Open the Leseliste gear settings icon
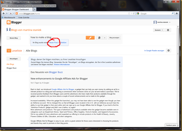The width and height of the screenshot is (182, 131). click(x=168, y=50)
